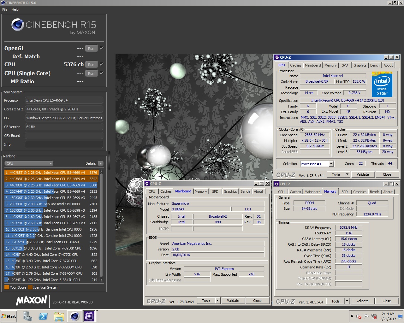
Task: Click Validate in CPU-Z Memory window
Action: coord(362,301)
